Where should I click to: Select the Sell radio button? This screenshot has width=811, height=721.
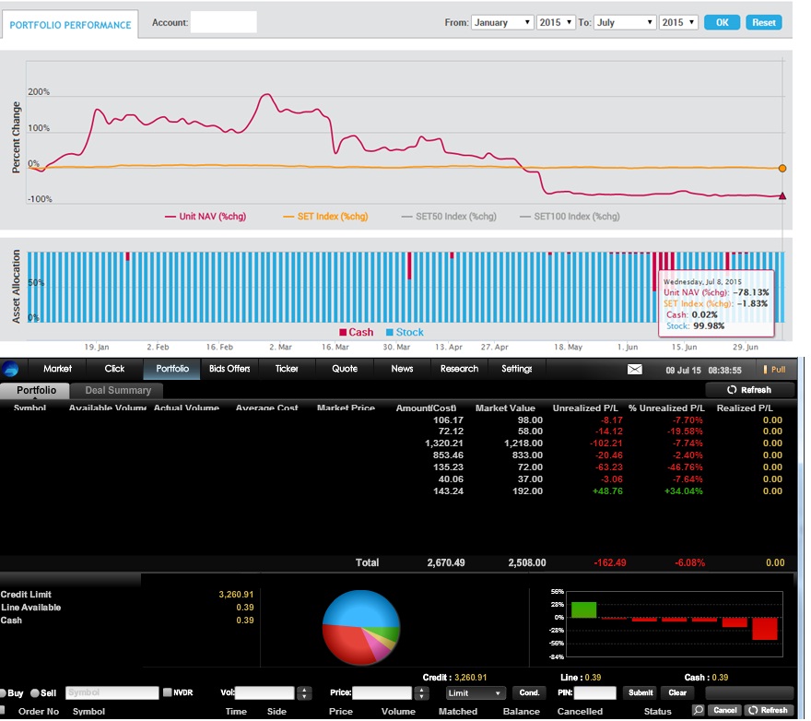pos(36,692)
